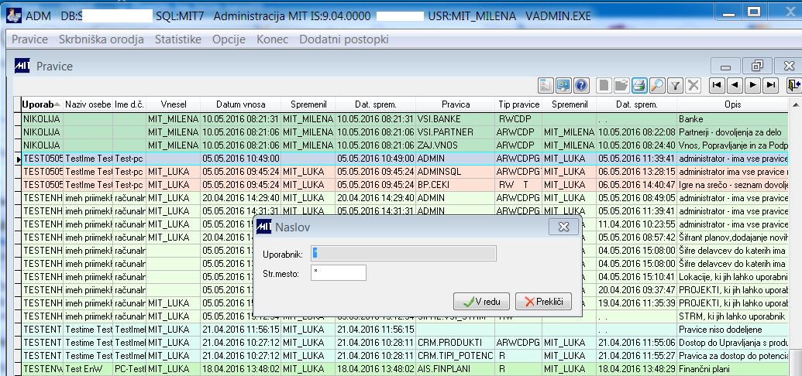Go to next record arrow

click(752, 85)
